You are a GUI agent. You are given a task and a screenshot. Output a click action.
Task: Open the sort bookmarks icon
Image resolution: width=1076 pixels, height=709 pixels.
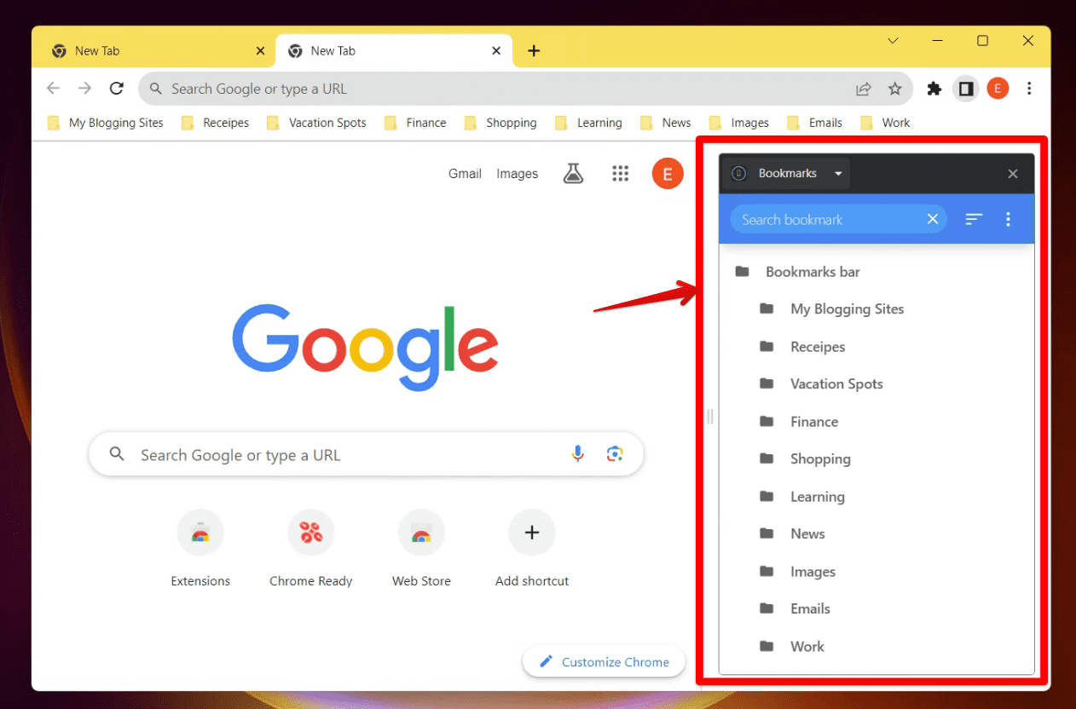point(974,220)
